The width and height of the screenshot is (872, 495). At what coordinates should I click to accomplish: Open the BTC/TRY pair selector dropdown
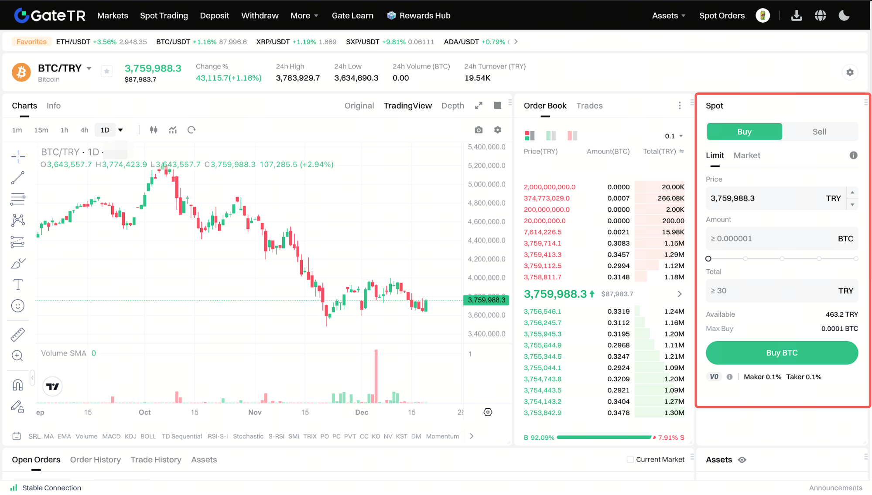point(89,68)
